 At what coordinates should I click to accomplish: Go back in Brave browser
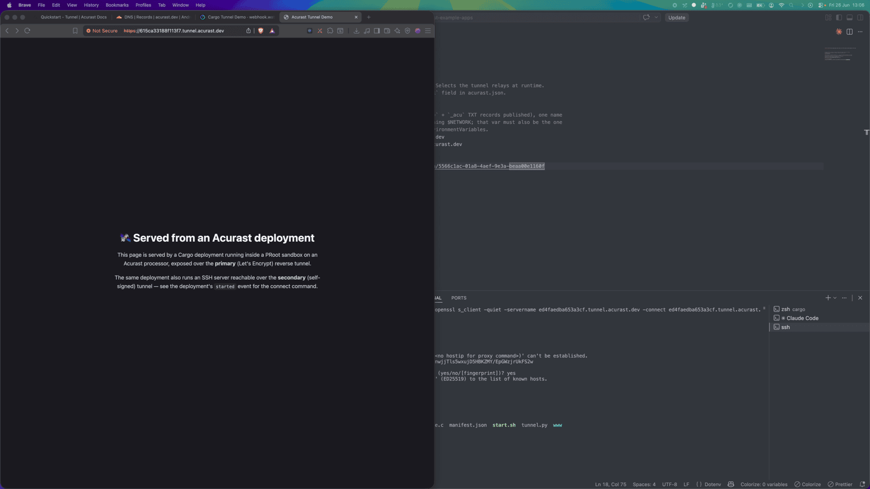(7, 31)
